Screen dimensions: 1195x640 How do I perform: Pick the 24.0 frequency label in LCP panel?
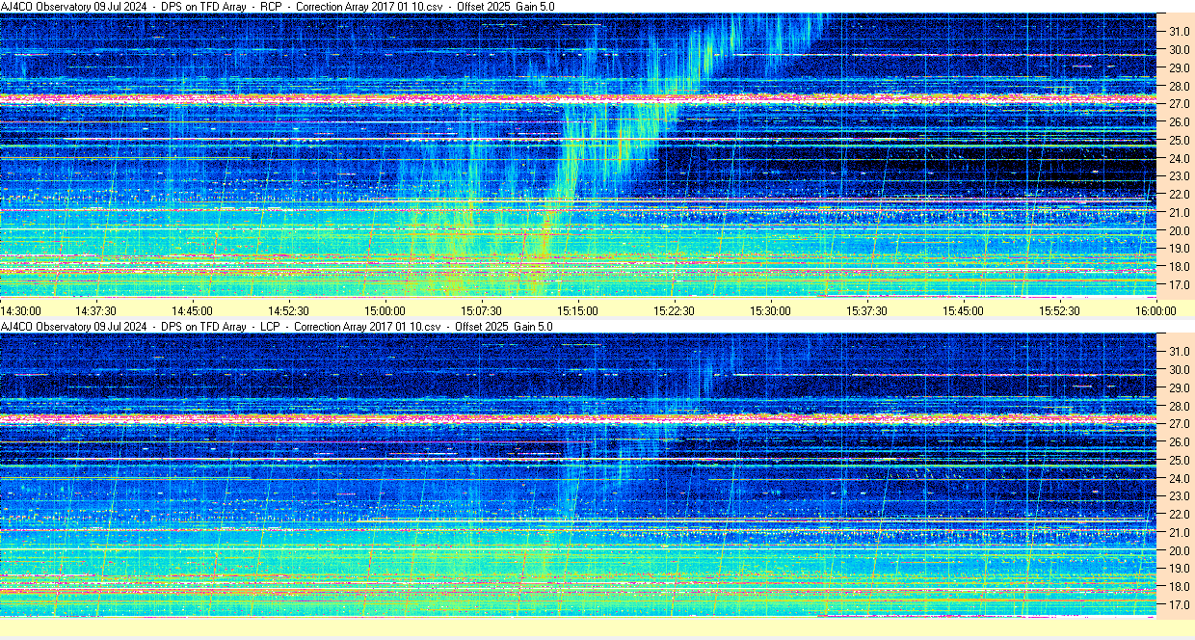tap(1180, 478)
